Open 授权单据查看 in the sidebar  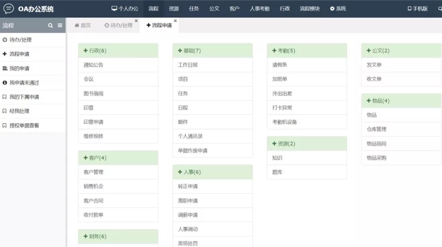24,125
